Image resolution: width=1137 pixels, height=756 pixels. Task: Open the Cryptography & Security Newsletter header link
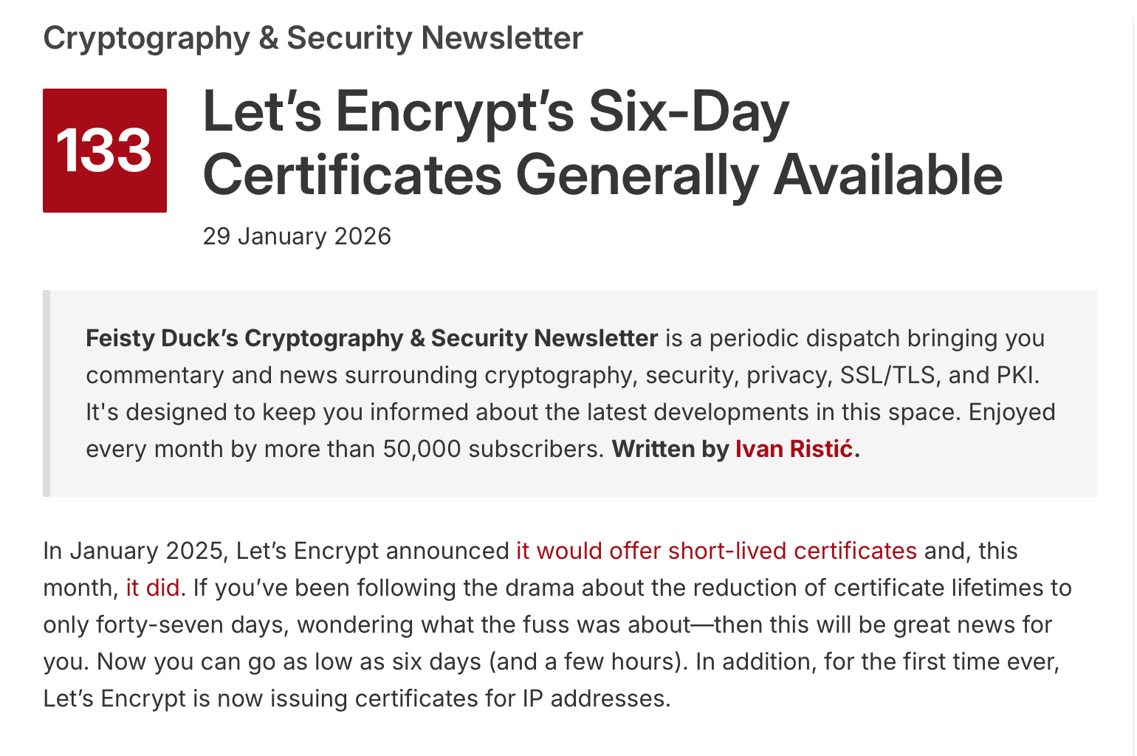point(313,38)
